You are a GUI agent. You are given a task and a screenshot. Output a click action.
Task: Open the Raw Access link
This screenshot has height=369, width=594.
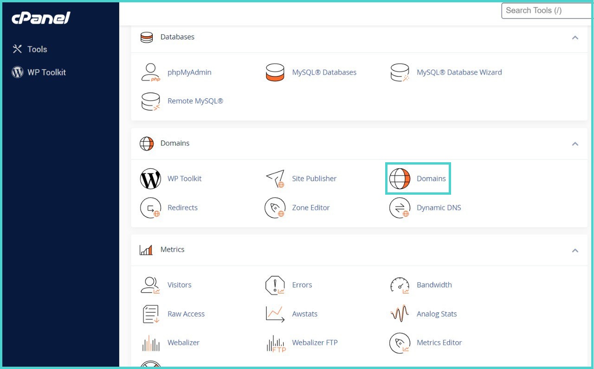(186, 314)
